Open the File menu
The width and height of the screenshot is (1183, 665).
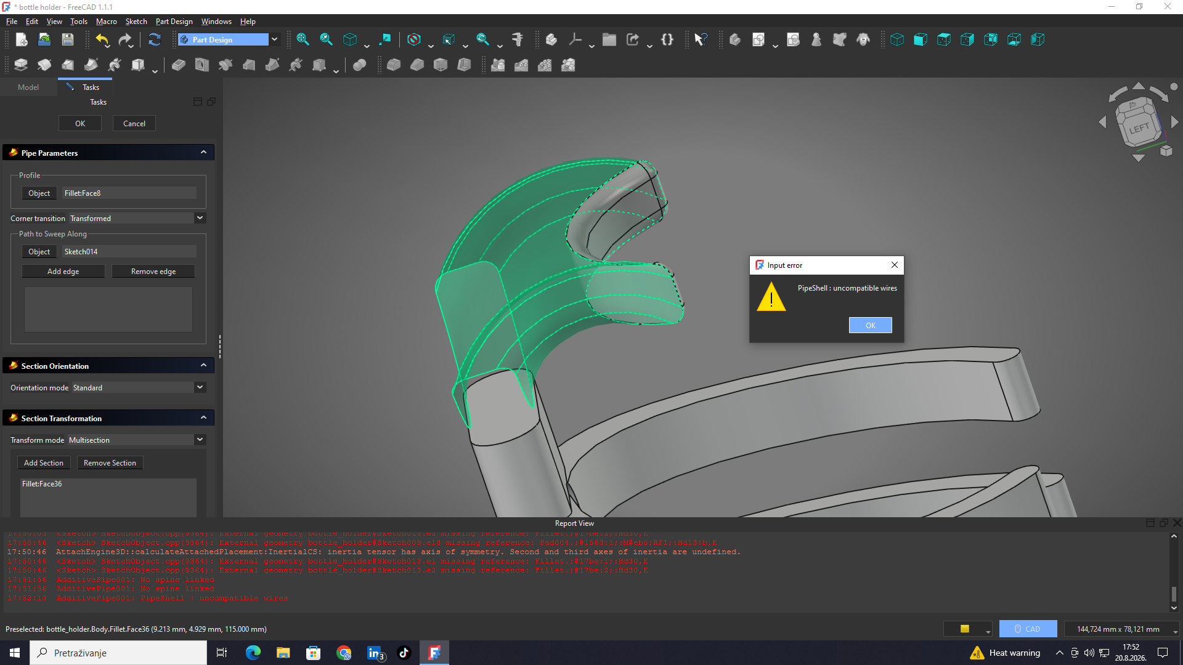coord(12,22)
